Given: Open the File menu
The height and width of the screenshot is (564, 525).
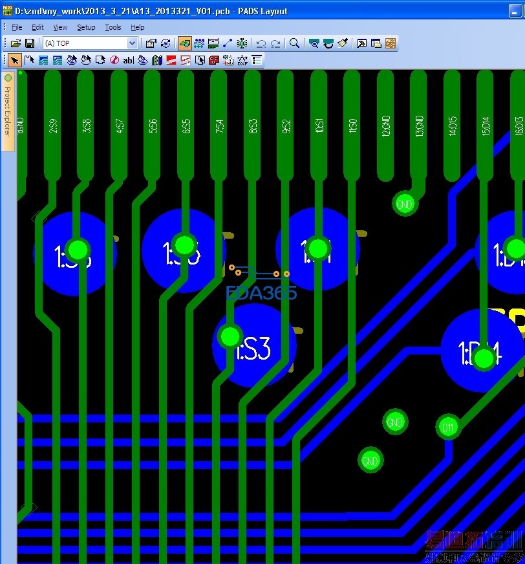Looking at the screenshot, I should coord(17,27).
